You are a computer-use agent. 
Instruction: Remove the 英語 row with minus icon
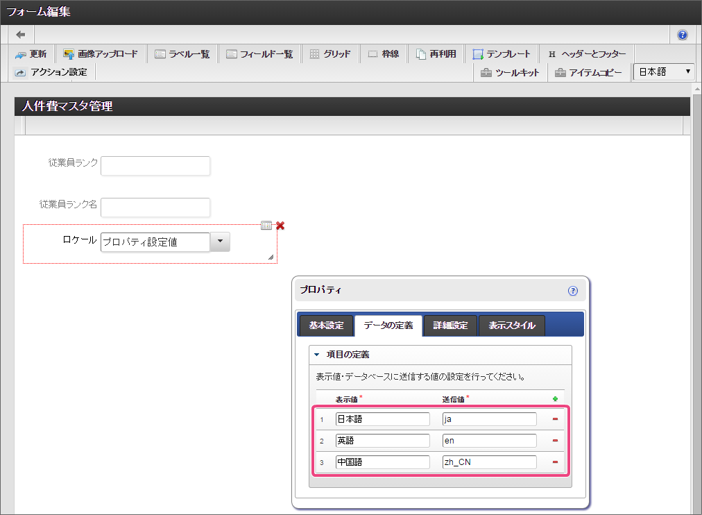pos(555,441)
